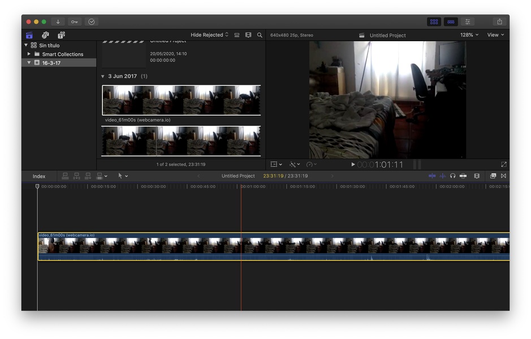This screenshot has width=531, height=339.
Task: Open the viewer View menu
Action: (x=495, y=35)
